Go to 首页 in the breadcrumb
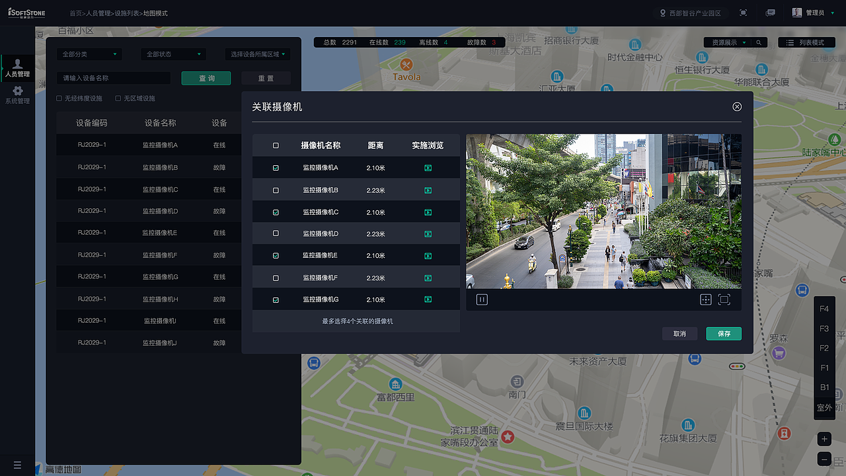Image resolution: width=846 pixels, height=476 pixels. pos(76,13)
